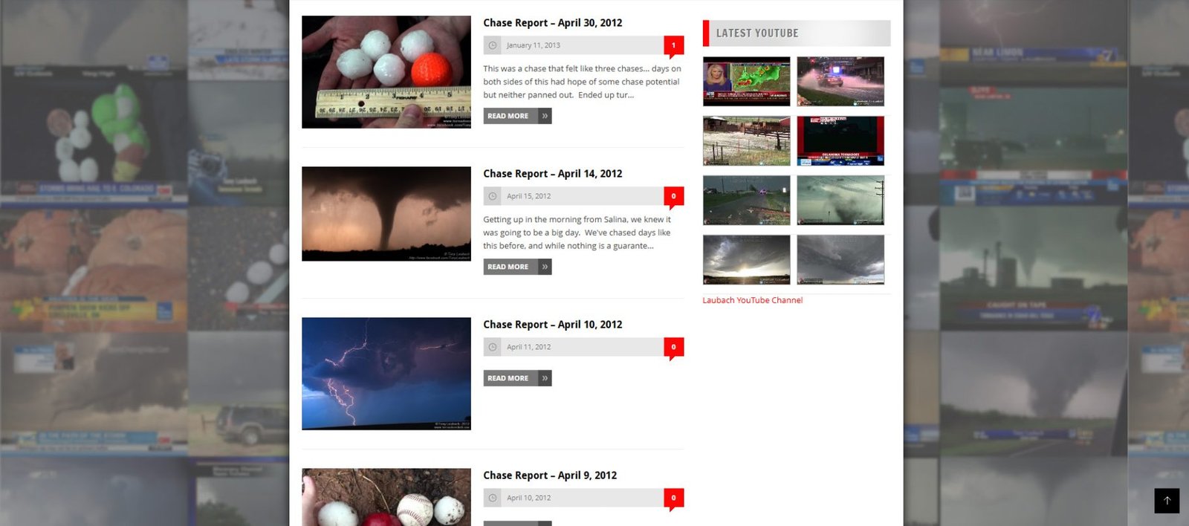Screen dimensions: 1189x526
Task: Click Read More under April 30, 2012 report
Action: [517, 116]
